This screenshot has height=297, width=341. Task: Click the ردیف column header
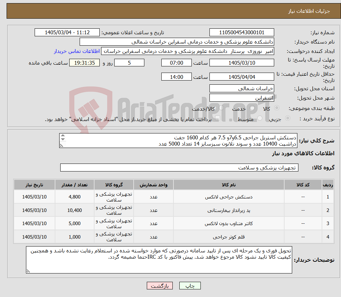[328, 185]
